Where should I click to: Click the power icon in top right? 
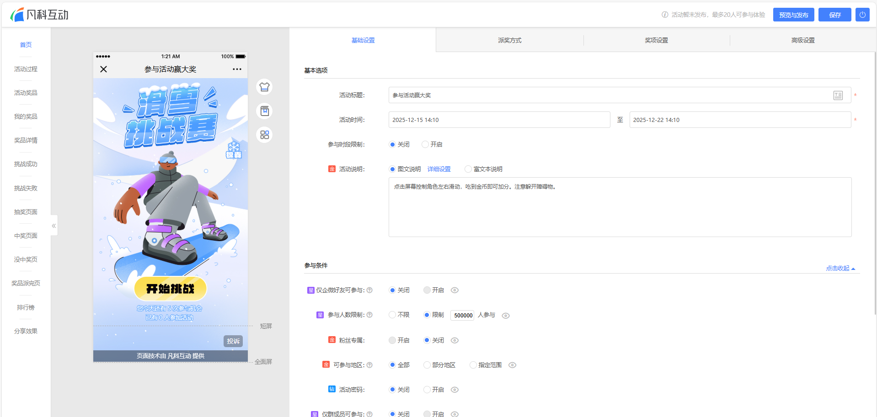(x=862, y=15)
